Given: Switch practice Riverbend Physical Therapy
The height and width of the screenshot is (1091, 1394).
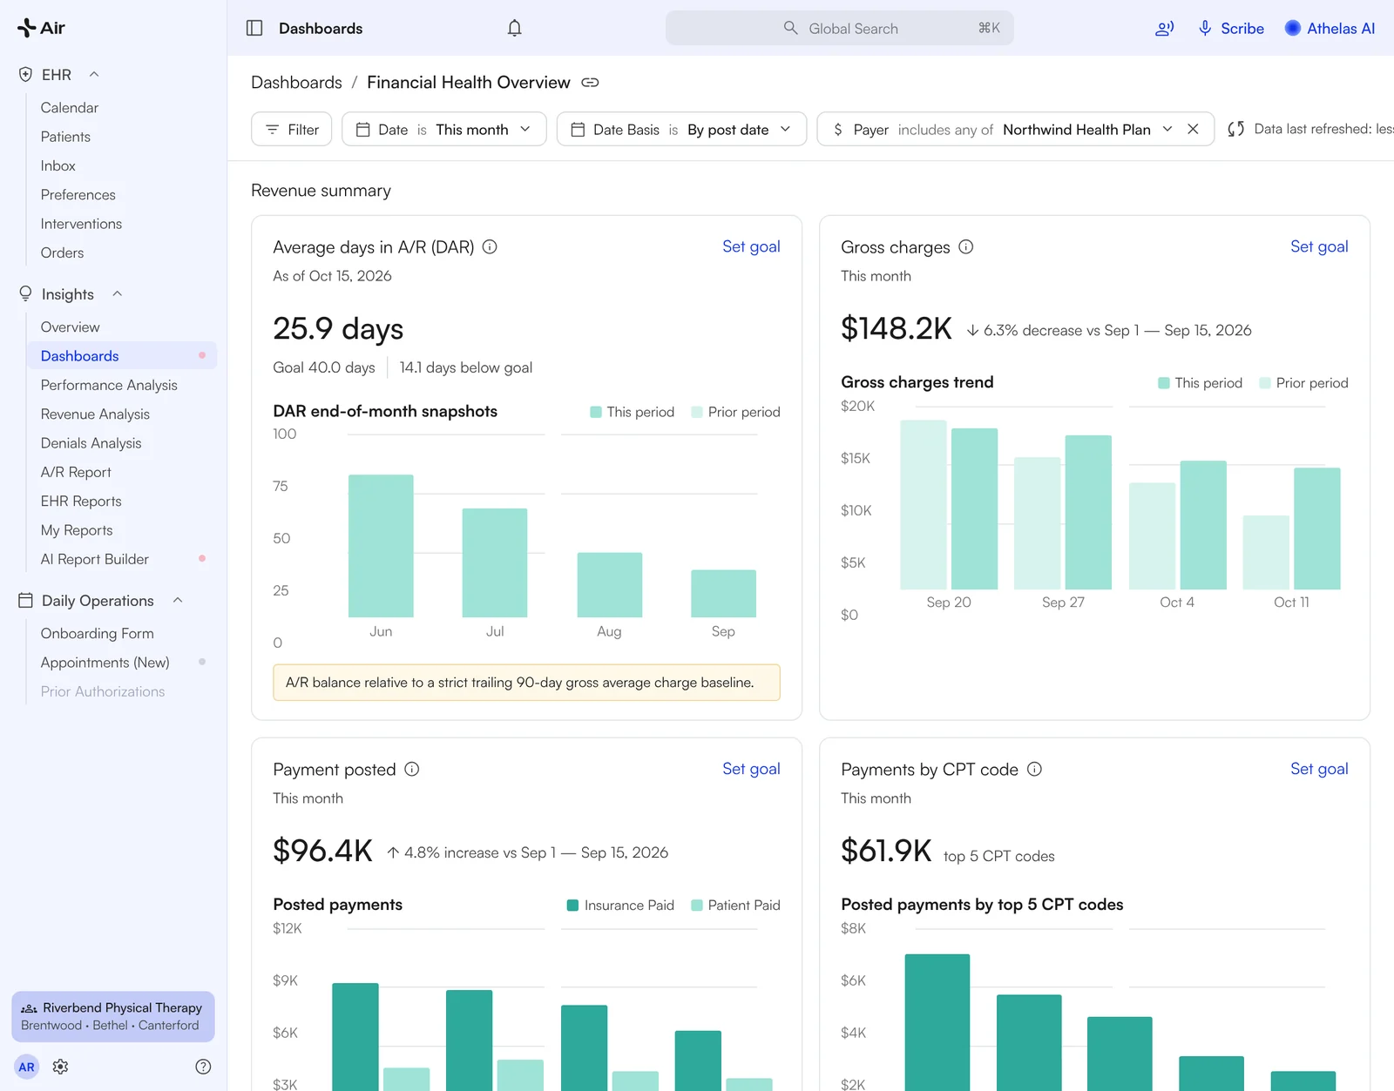Looking at the screenshot, I should point(113,1016).
